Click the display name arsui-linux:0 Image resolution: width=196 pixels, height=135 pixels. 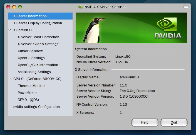click(x=129, y=77)
